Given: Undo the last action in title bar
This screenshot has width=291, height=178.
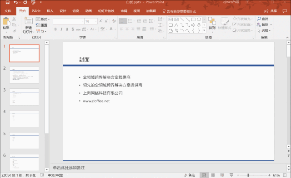Looking at the screenshot, I should 15,2.
